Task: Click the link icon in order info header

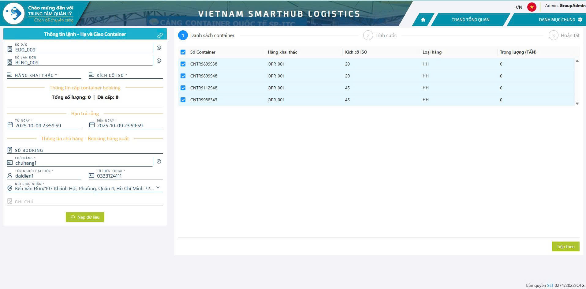Action: click(x=160, y=36)
